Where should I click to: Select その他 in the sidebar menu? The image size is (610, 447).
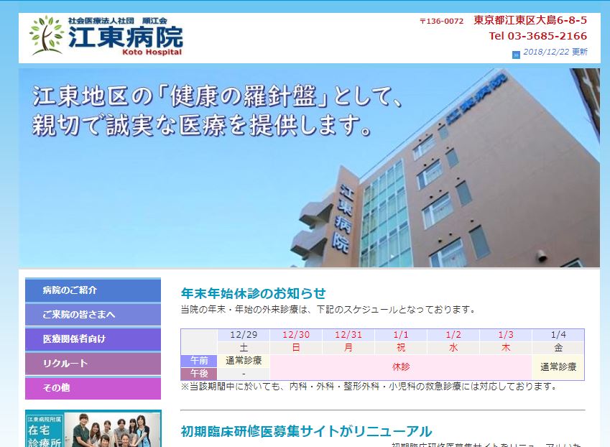(x=93, y=388)
